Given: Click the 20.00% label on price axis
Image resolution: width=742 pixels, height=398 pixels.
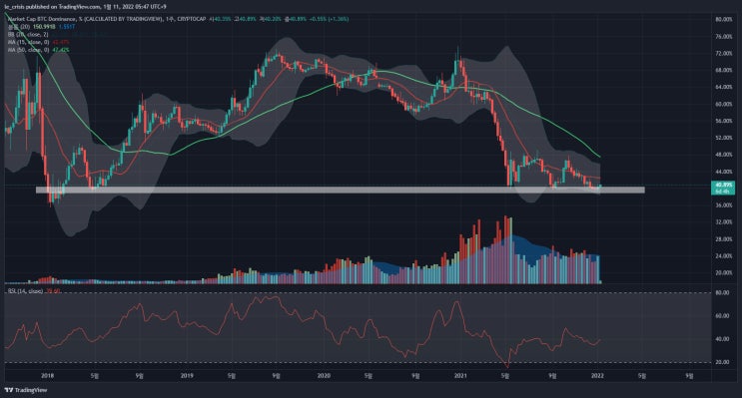Looking at the screenshot, I should coord(724,272).
